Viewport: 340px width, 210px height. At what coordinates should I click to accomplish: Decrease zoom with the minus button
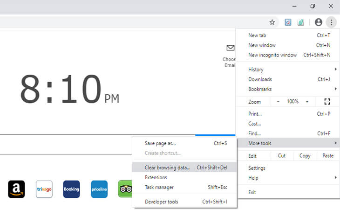tap(278, 102)
